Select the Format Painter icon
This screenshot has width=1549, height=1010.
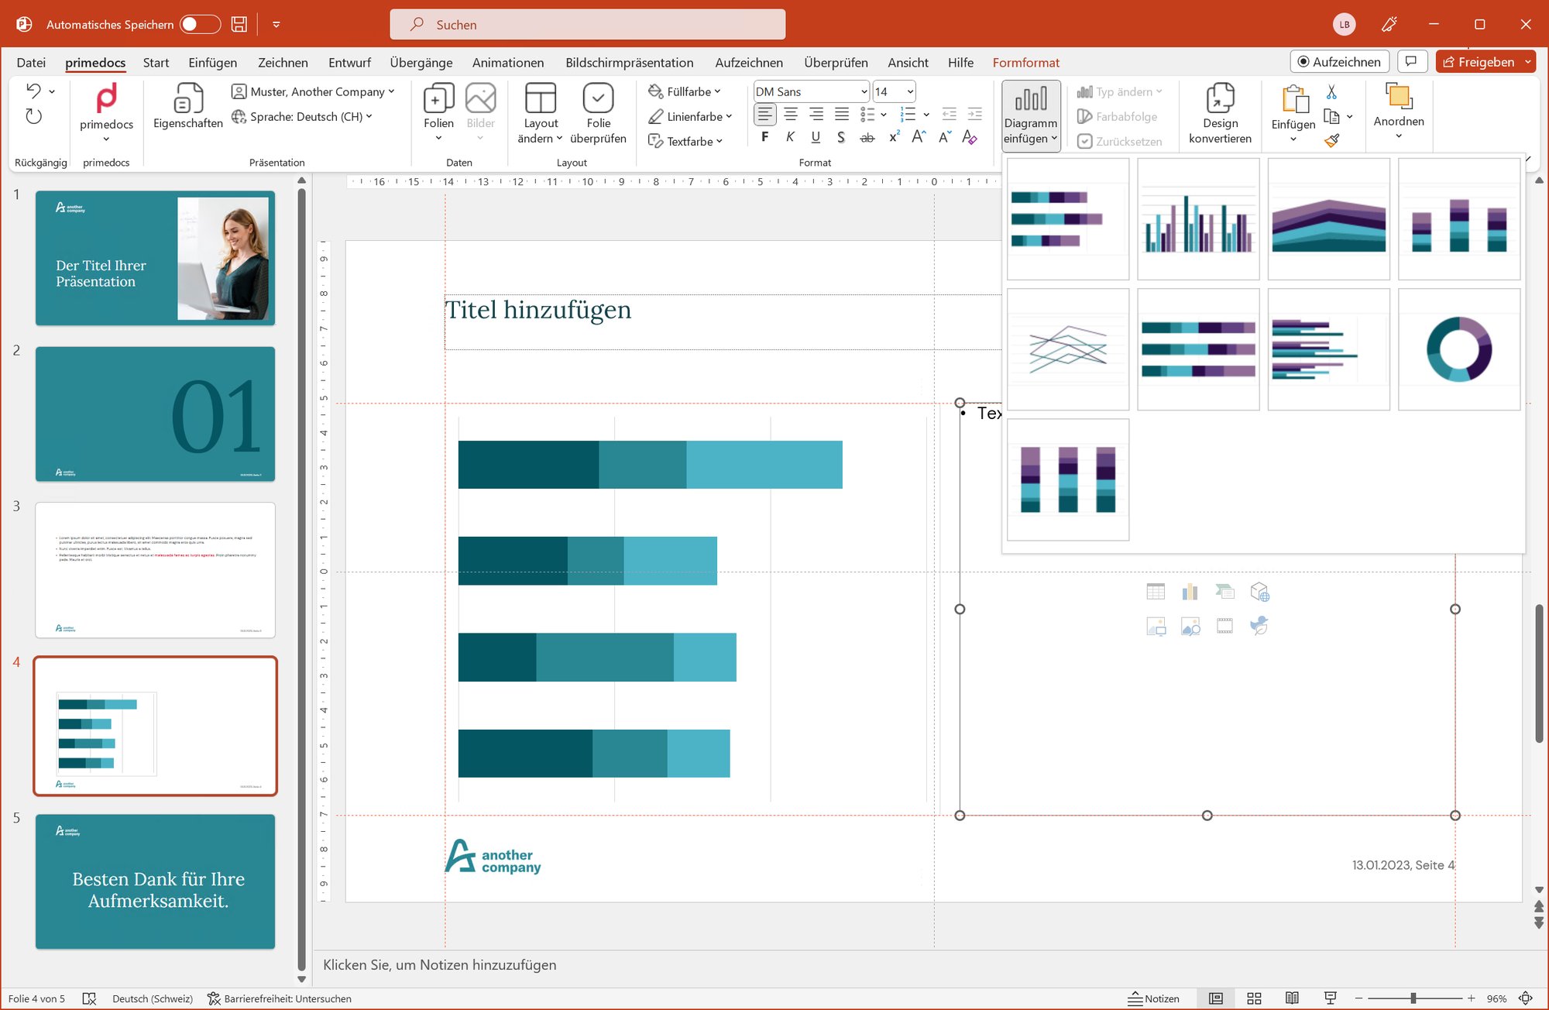point(1333,141)
